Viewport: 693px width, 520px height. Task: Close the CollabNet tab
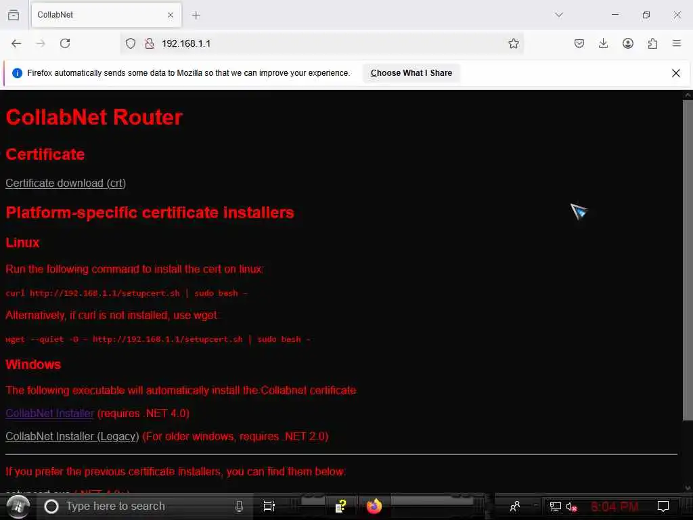click(171, 15)
